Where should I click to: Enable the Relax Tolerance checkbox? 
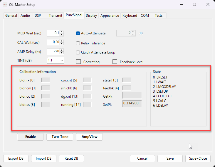coord(78,43)
